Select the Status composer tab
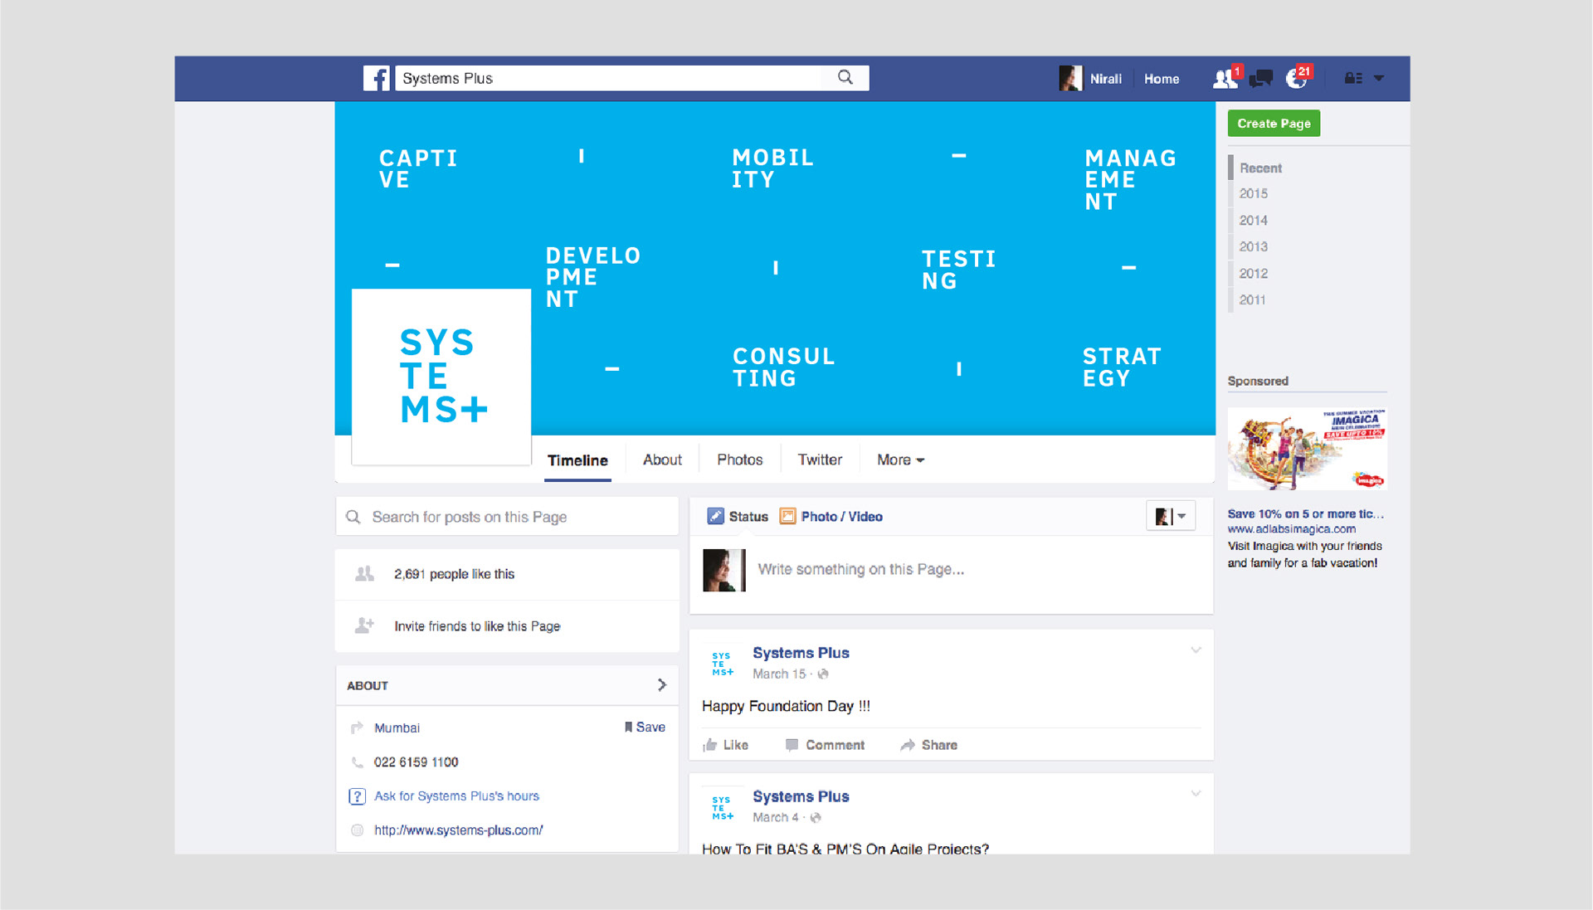This screenshot has height=910, width=1593. pos(738,516)
